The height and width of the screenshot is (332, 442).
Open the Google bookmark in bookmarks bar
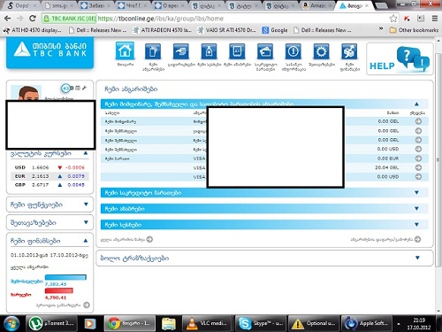(x=275, y=30)
